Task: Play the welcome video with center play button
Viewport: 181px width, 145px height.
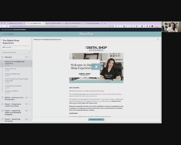Action: pos(96,67)
